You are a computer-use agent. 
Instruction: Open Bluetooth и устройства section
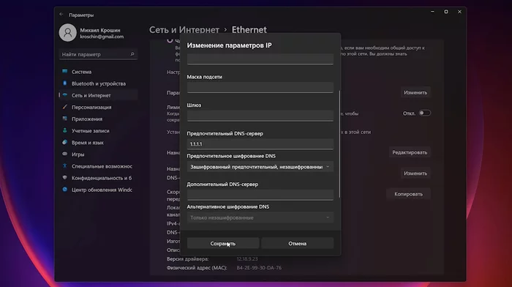(x=98, y=83)
